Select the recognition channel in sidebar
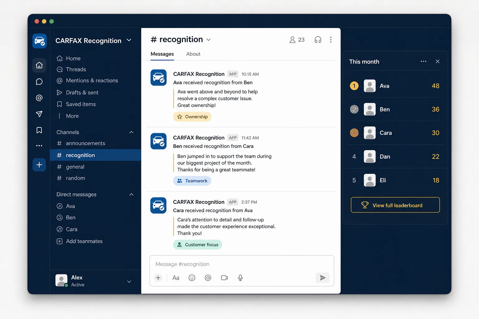This screenshot has width=479, height=319. click(x=95, y=155)
